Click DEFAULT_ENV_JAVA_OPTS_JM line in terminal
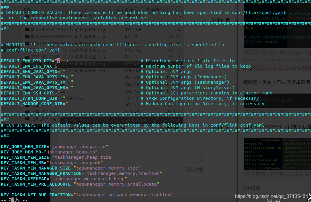 pos(37,77)
